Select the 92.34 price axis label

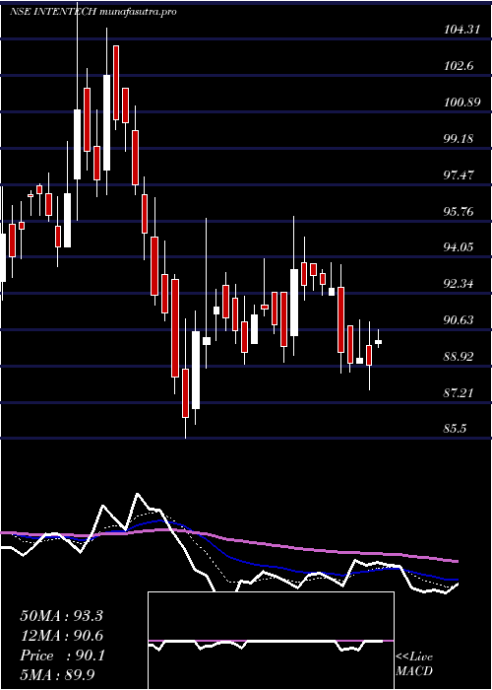tap(459, 284)
